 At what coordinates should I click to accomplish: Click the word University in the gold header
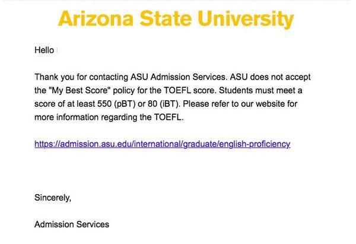(246, 18)
